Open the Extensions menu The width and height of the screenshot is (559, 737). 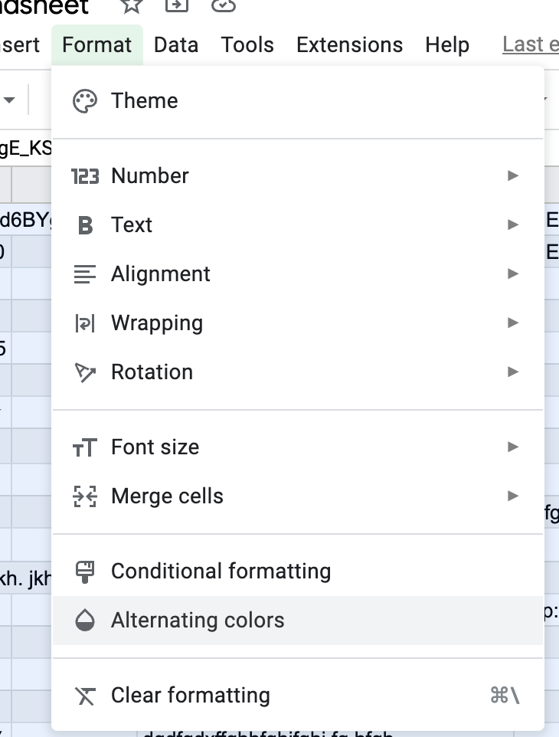[349, 45]
